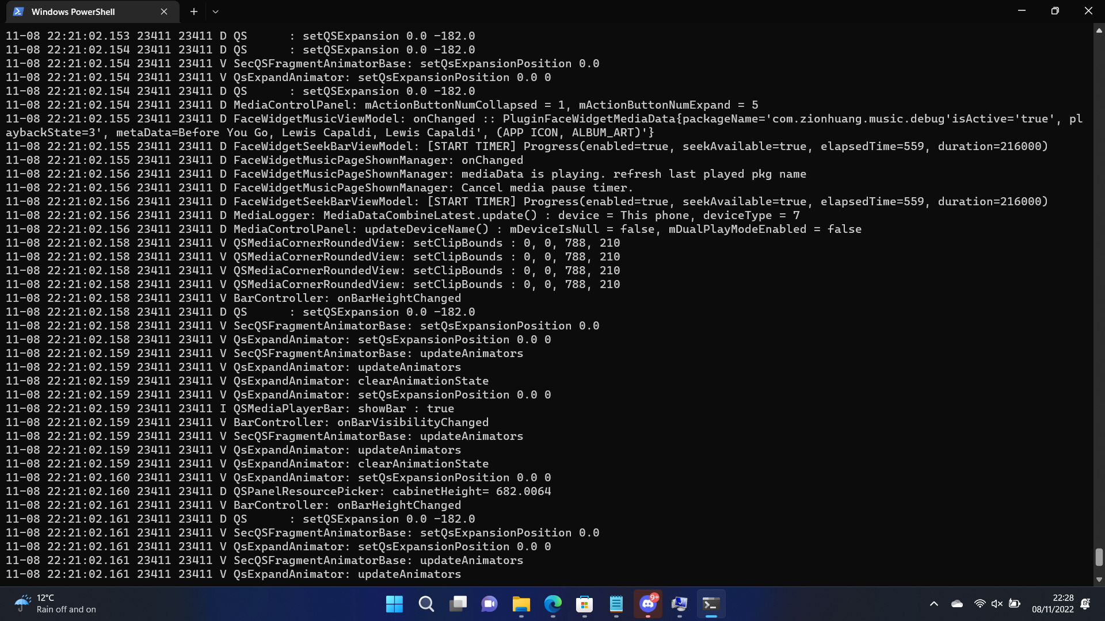Open the clock and date 22:28
This screenshot has height=621, width=1105.
tap(1053, 604)
